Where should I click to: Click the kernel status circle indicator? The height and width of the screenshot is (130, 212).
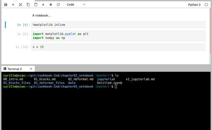pos(206,5)
